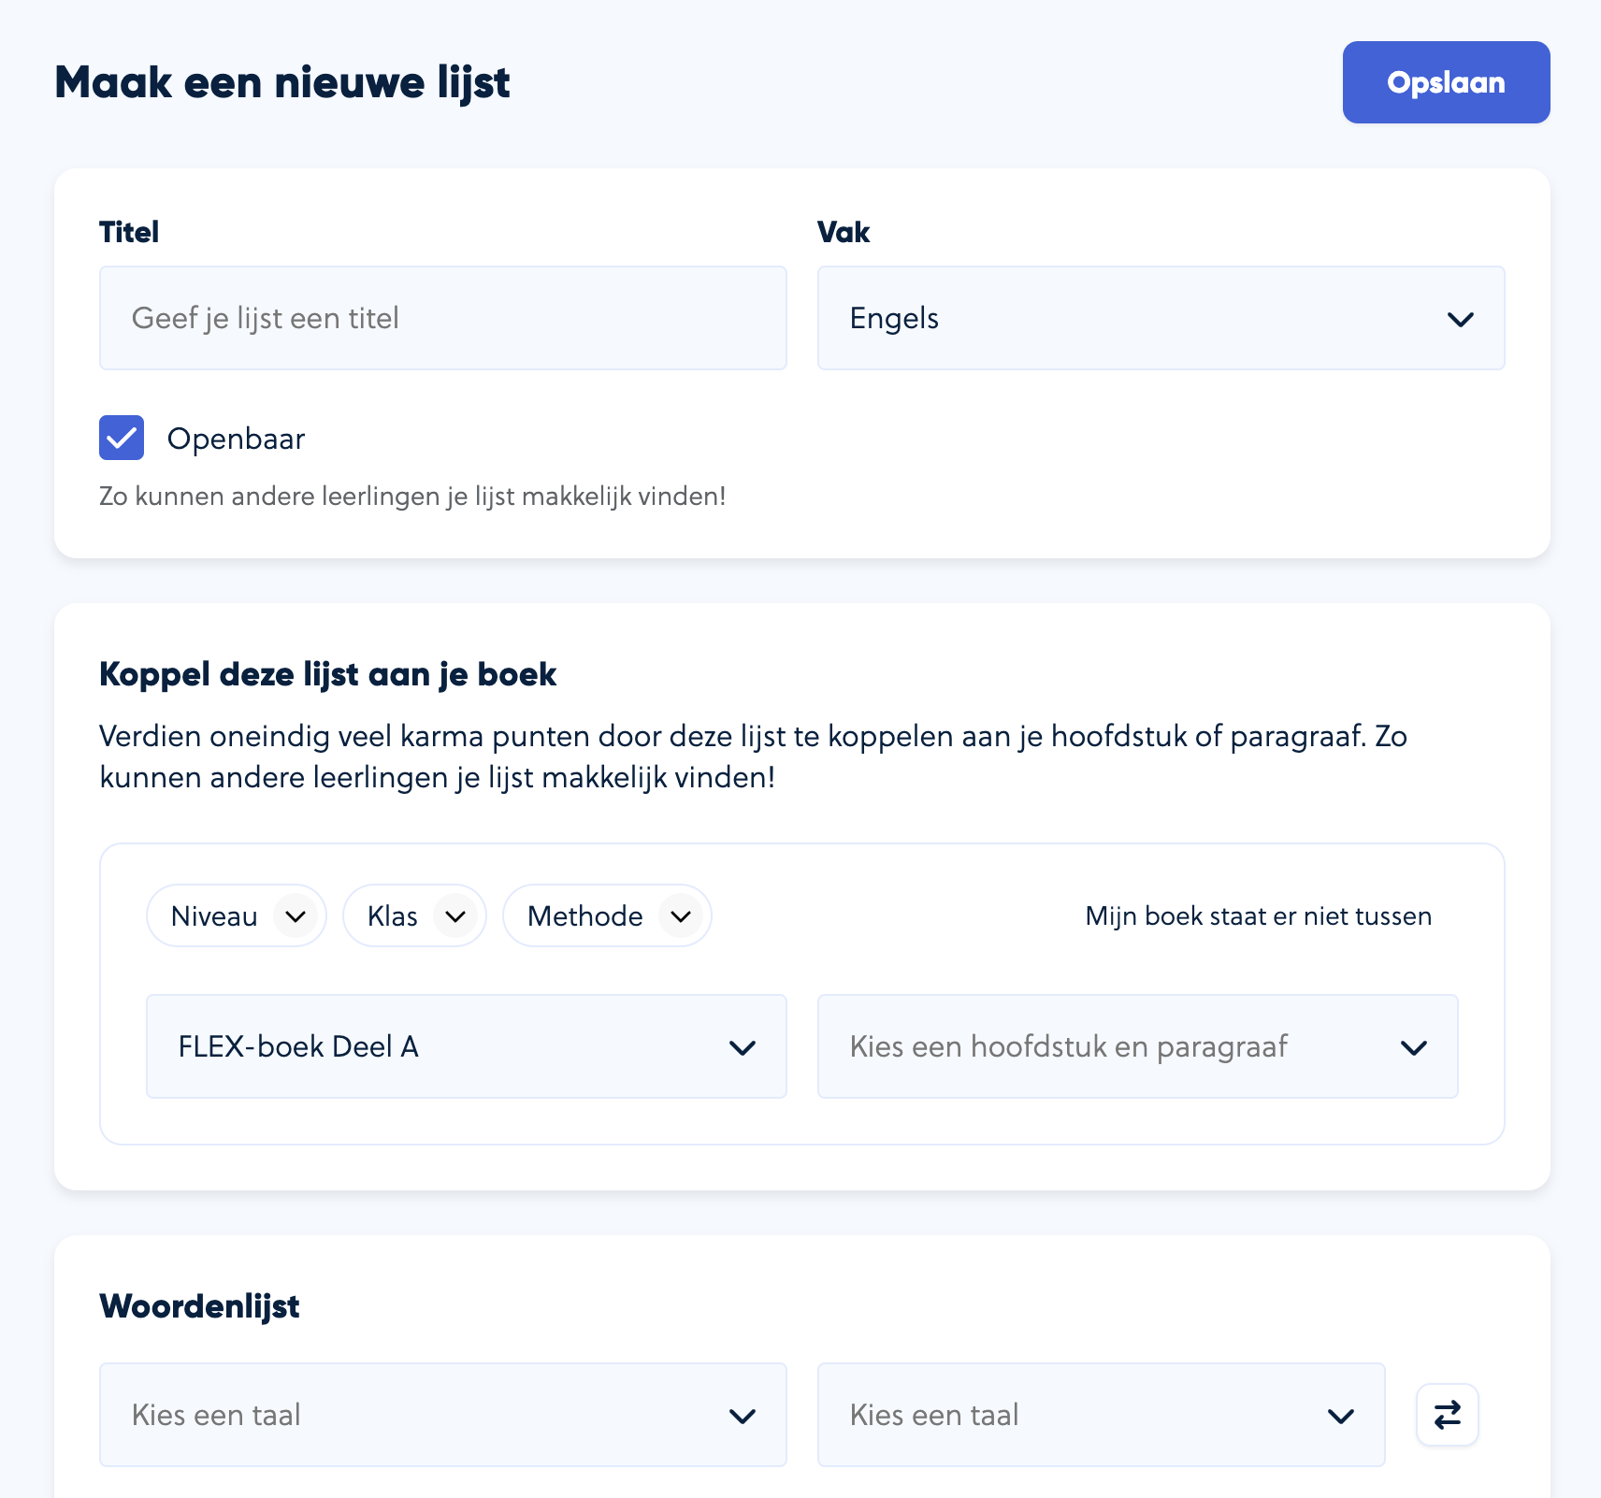
Task: Click the arrow icon in the Vak field
Action: click(1460, 319)
